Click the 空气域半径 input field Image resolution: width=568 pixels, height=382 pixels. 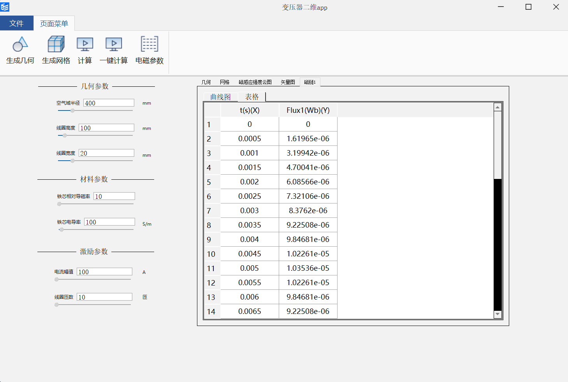click(x=109, y=103)
